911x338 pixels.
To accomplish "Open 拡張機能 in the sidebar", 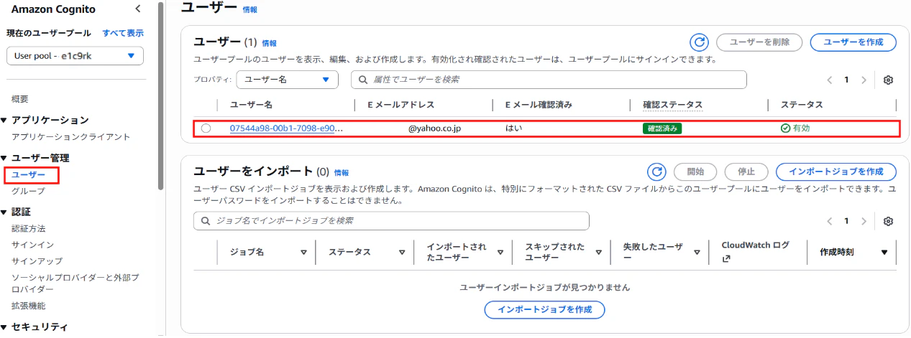I will 29,306.
